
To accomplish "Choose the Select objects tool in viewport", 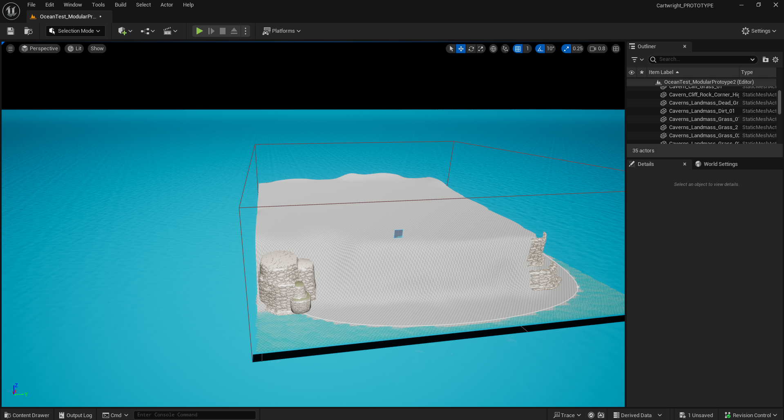I will pos(451,49).
